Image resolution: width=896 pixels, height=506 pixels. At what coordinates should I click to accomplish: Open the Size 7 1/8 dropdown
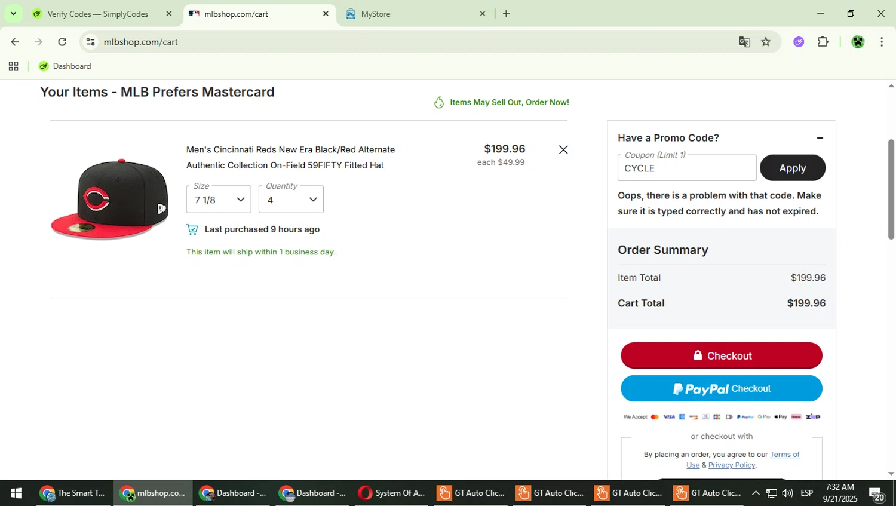(219, 200)
